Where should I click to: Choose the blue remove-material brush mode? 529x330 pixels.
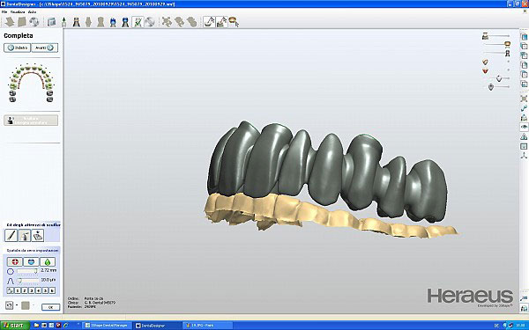click(x=31, y=261)
